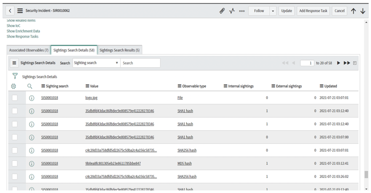Open info icon for first SHA1 hash row

click(x=32, y=111)
